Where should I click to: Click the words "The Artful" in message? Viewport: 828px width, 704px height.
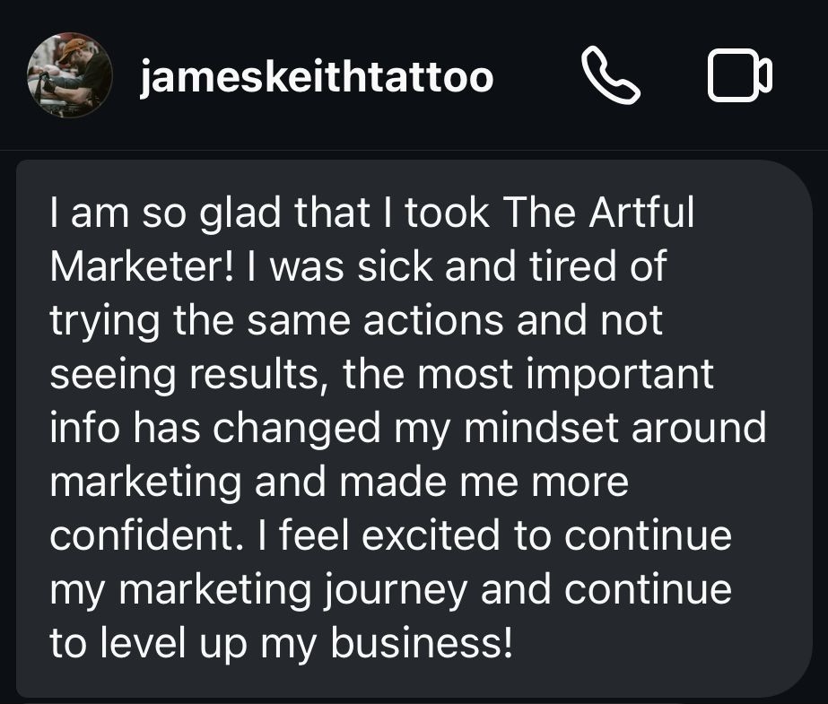click(600, 213)
